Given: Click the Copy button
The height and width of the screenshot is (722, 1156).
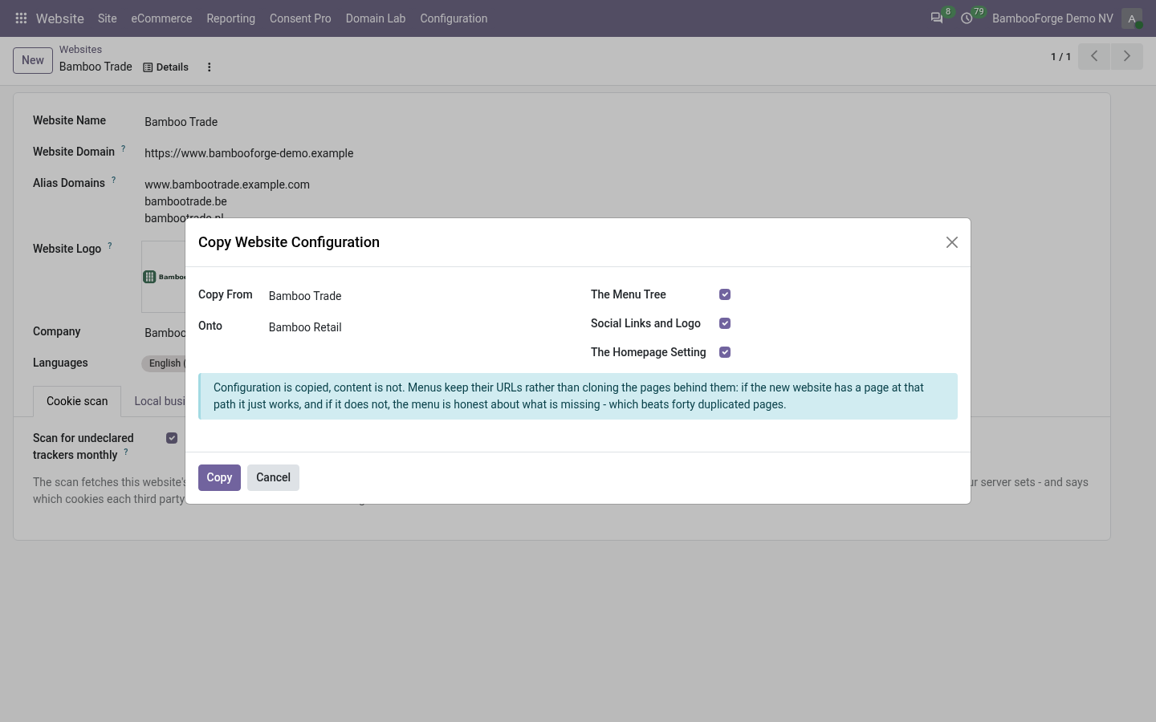Looking at the screenshot, I should [x=219, y=477].
